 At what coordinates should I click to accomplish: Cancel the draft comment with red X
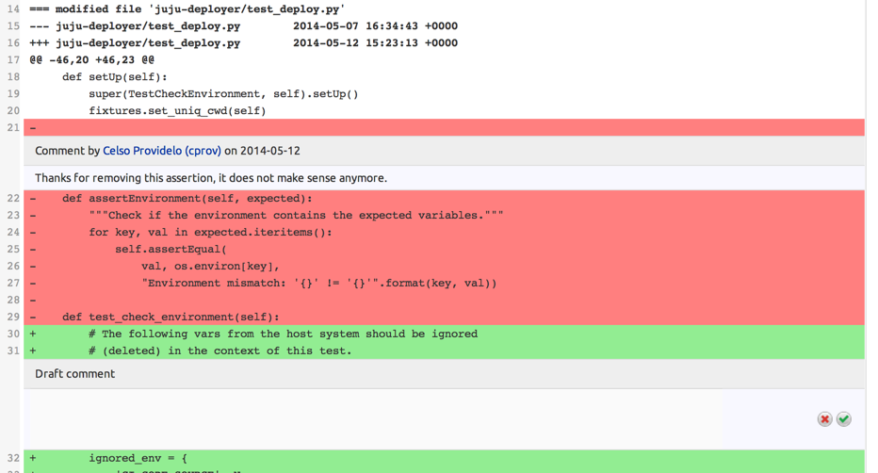[x=824, y=419]
